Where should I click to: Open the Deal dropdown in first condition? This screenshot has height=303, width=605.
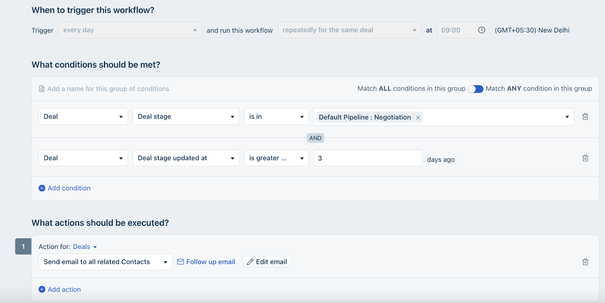coord(83,117)
